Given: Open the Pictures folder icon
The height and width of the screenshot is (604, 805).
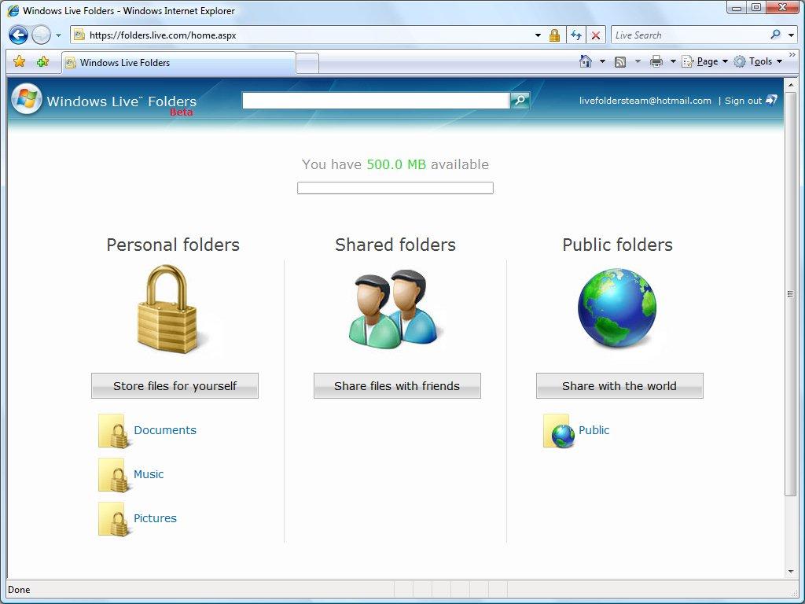Looking at the screenshot, I should (x=112, y=518).
